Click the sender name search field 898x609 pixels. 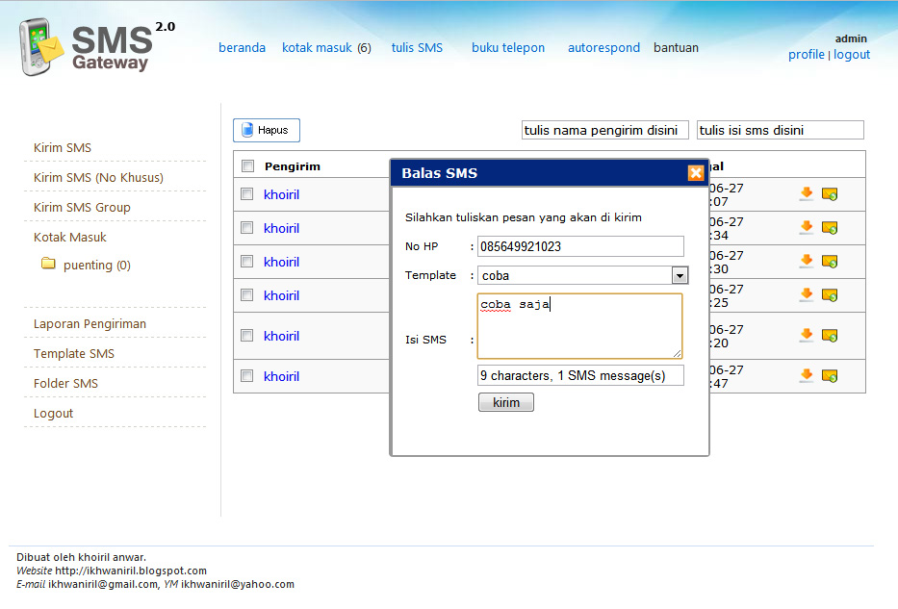click(x=605, y=130)
